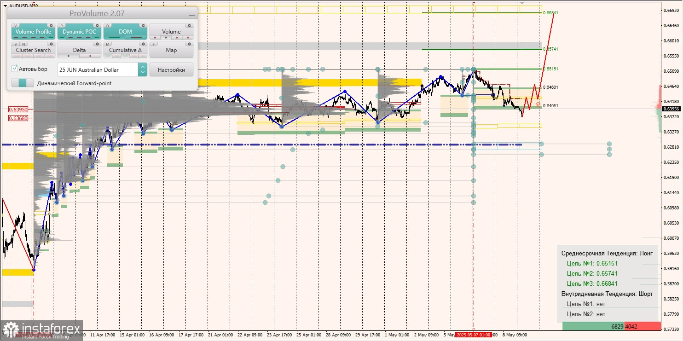
Task: Enable the Delta indicator
Action: tap(80, 50)
